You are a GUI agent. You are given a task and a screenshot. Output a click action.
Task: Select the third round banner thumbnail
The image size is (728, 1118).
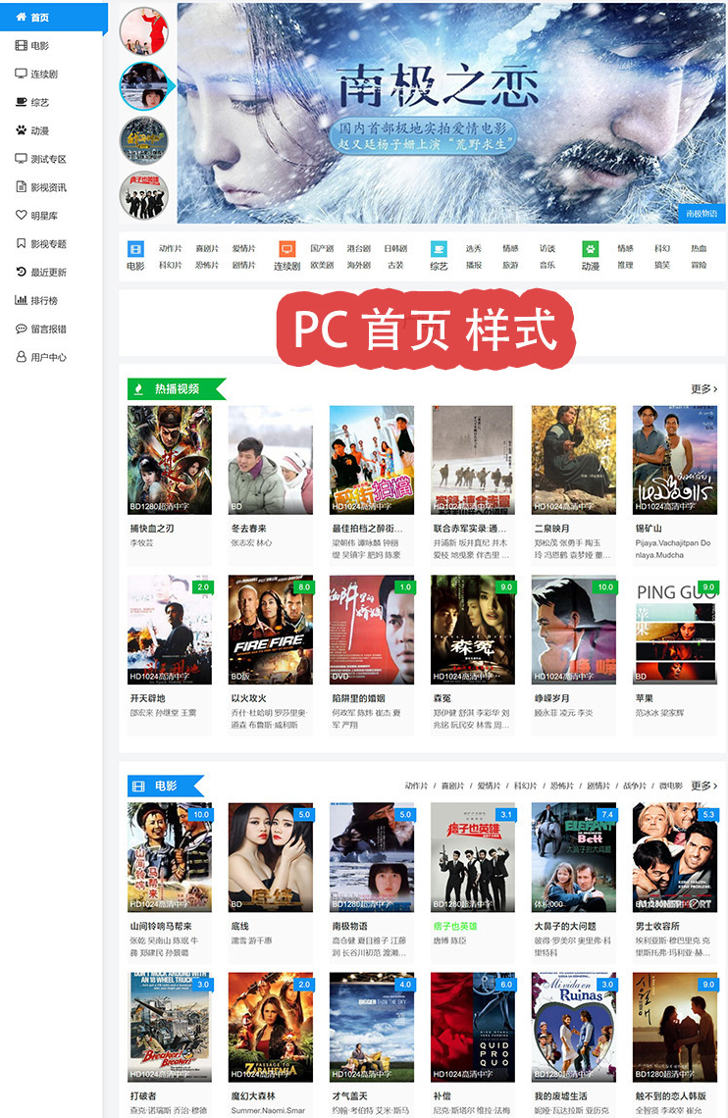click(x=144, y=140)
